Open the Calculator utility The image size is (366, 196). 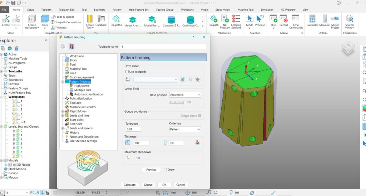tap(312, 20)
